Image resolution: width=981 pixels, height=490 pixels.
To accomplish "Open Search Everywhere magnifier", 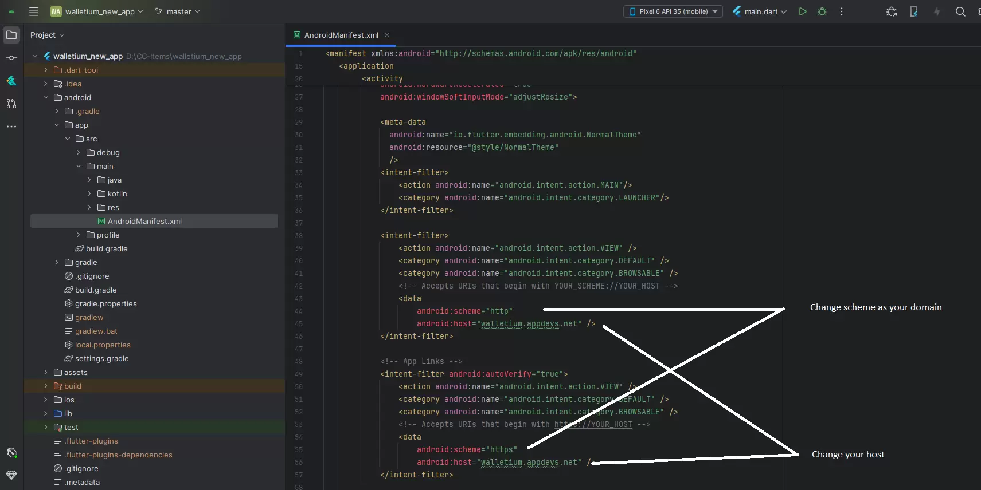I will tap(960, 11).
